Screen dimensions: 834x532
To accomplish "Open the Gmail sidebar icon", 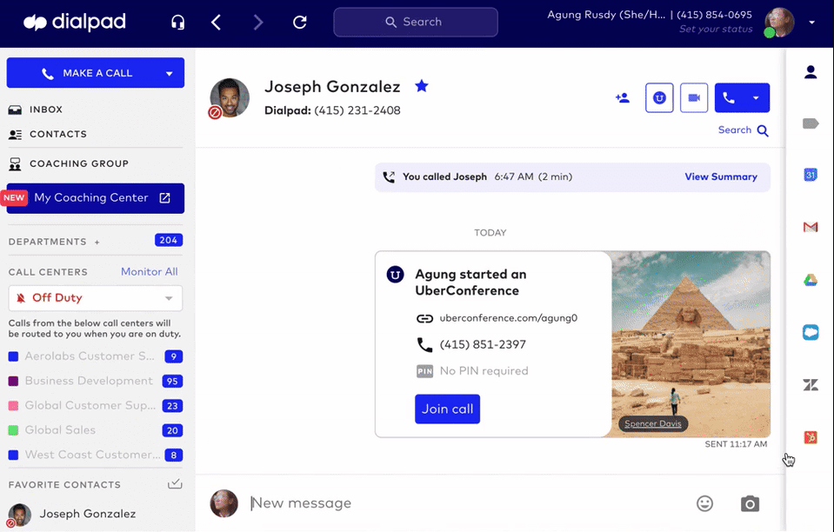I will pyautogui.click(x=811, y=228).
